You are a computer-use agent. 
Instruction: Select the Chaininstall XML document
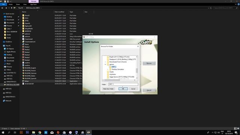[28, 39]
